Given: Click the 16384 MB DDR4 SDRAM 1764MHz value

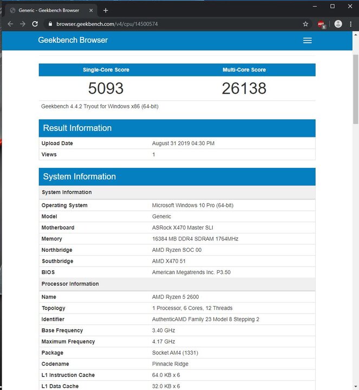Looking at the screenshot, I should [x=195, y=239].
